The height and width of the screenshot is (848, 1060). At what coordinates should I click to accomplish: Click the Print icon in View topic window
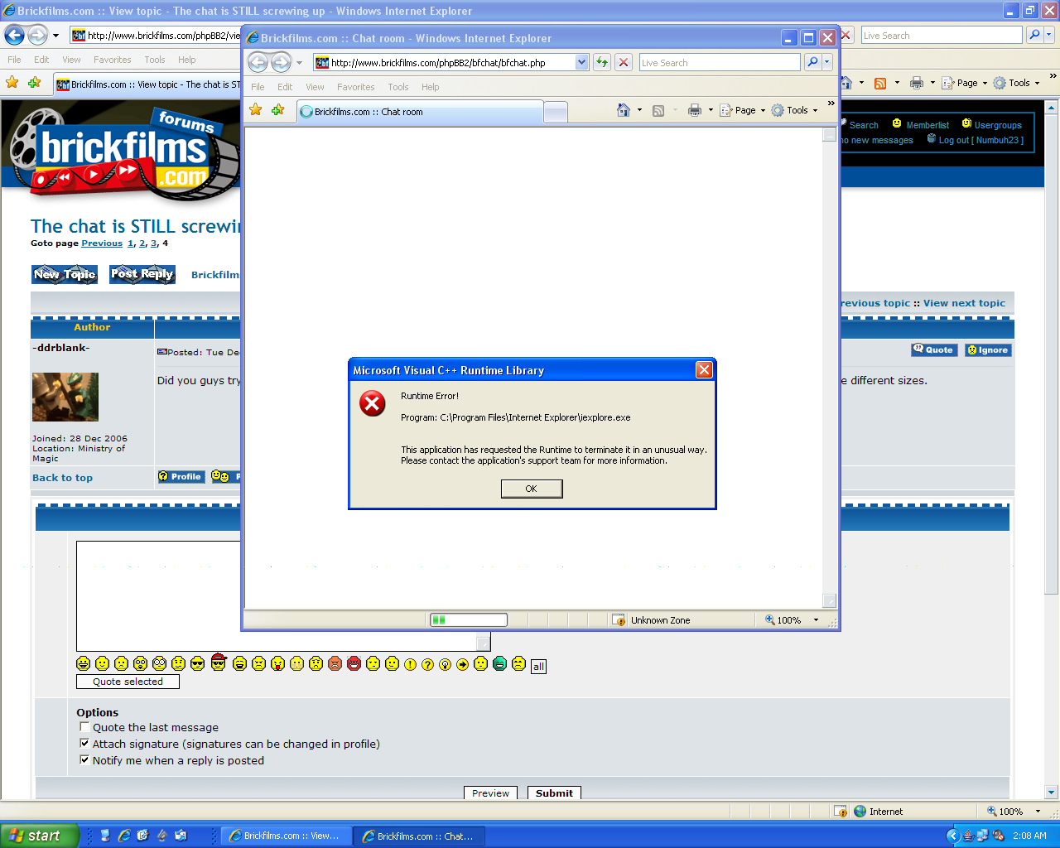(917, 83)
